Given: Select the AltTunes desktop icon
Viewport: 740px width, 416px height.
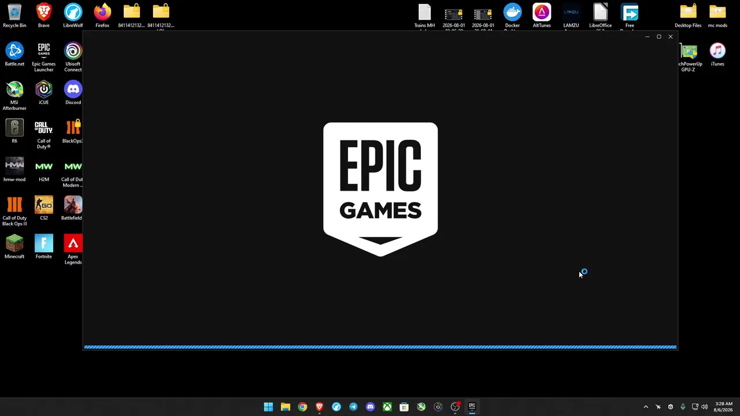Looking at the screenshot, I should coord(542,16).
